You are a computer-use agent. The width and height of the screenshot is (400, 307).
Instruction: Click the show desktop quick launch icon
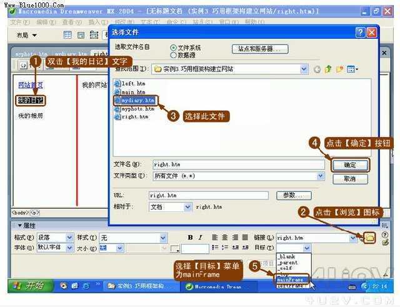(x=75, y=286)
